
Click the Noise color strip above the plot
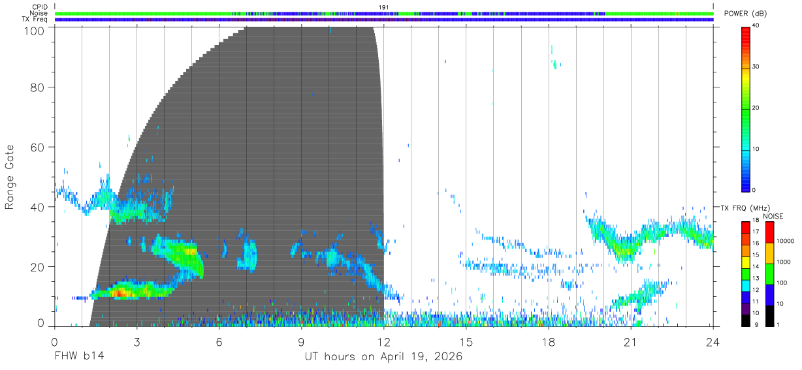tap(384, 13)
